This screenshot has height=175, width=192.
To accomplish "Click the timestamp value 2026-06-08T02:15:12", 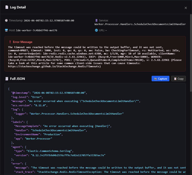I will 49,21.
